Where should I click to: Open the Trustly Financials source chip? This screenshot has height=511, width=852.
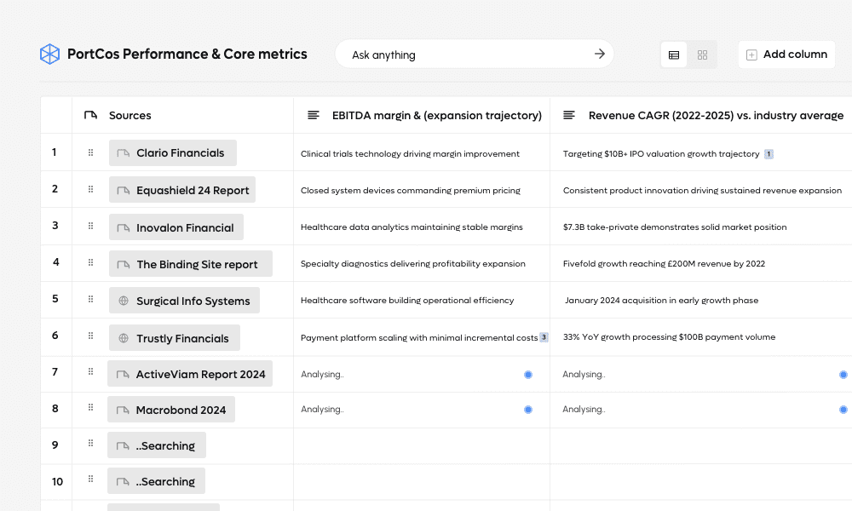tap(175, 338)
